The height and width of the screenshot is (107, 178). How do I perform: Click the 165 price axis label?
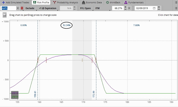(x=62, y=102)
